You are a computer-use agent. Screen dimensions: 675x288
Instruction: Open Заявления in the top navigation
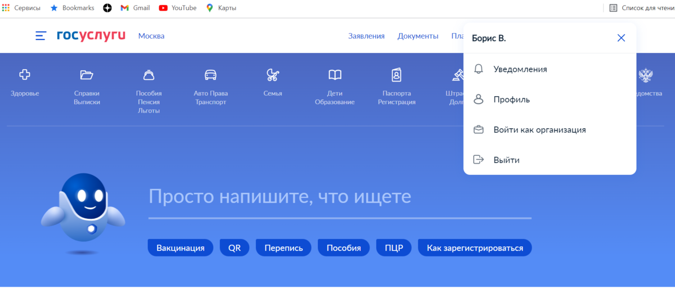366,36
